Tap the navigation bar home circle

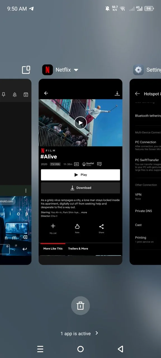pos(80,349)
